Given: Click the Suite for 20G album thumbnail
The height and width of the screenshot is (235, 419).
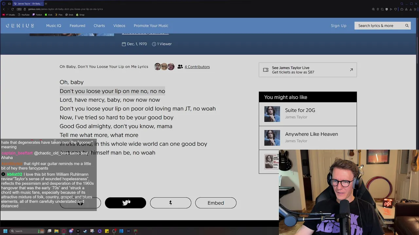Looking at the screenshot, I should click(272, 114).
